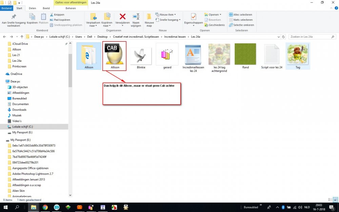
Task: Open the Nieuw item dropdown
Action: (166, 15)
